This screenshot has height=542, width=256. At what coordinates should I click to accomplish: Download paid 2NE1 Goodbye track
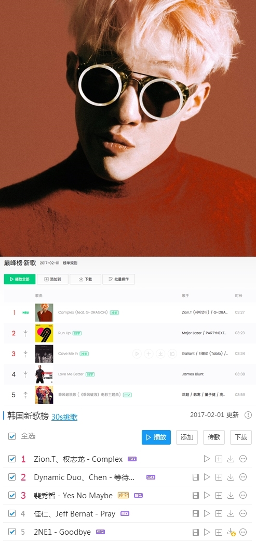[x=231, y=532]
